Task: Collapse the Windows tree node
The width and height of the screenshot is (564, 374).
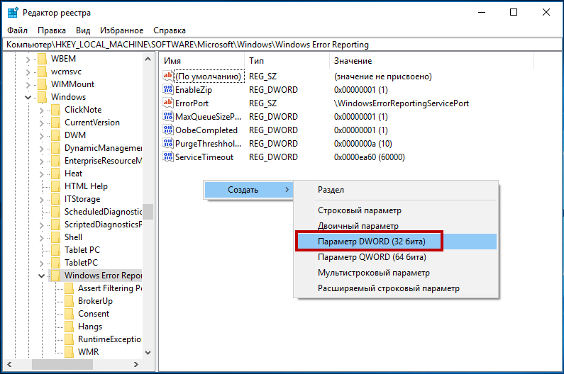Action: click(28, 97)
